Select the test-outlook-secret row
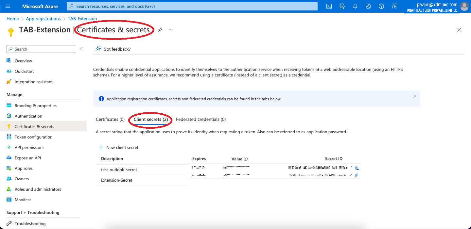The height and width of the screenshot is (229, 471). [x=228, y=170]
